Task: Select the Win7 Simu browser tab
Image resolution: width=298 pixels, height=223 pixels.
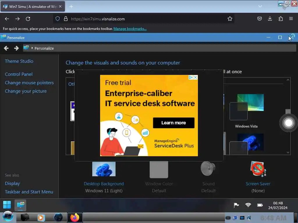Action: pyautogui.click(x=33, y=6)
